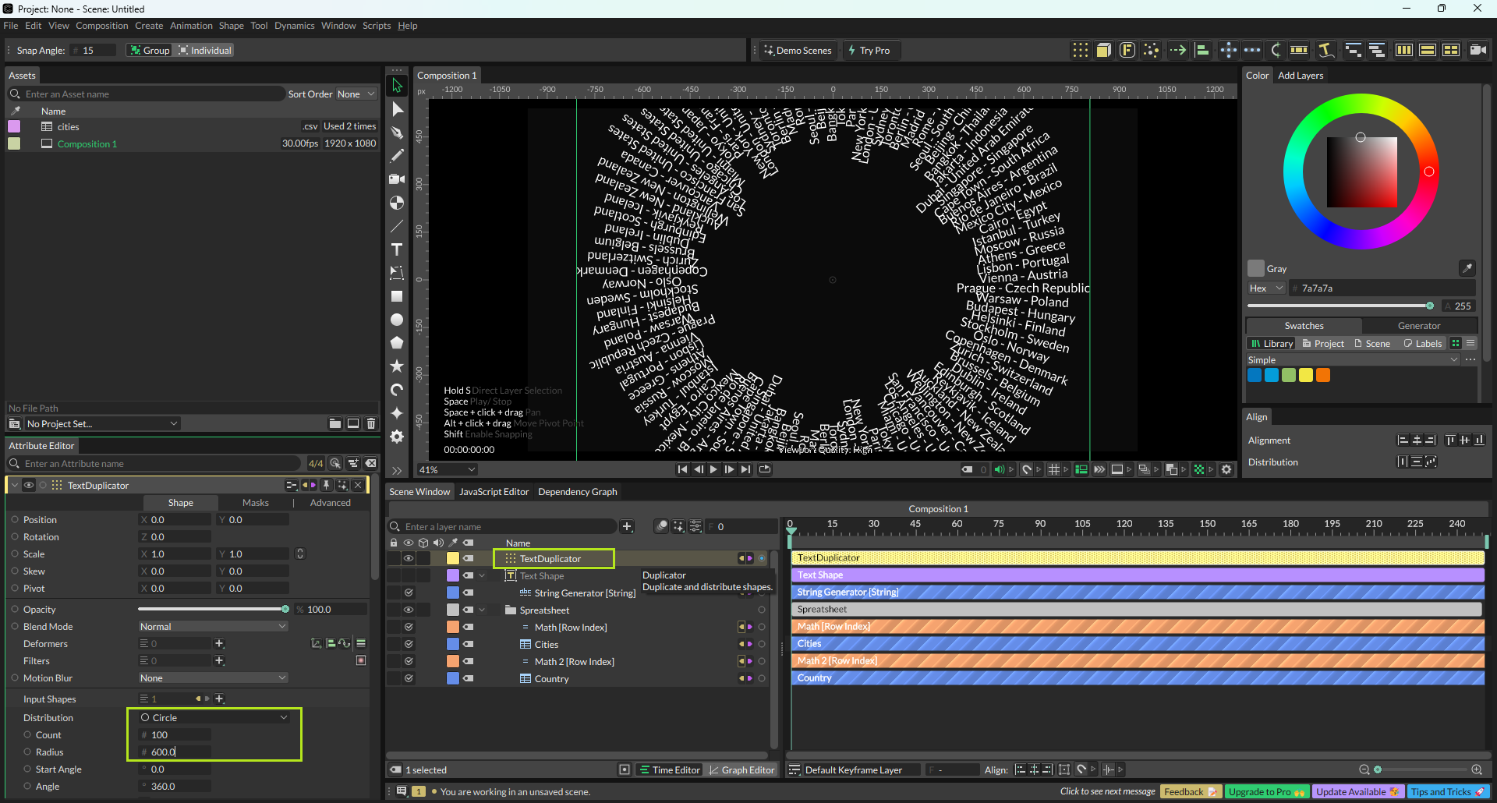Select the Star shape tool
Viewport: 1497px width, 803px height.
point(397,366)
